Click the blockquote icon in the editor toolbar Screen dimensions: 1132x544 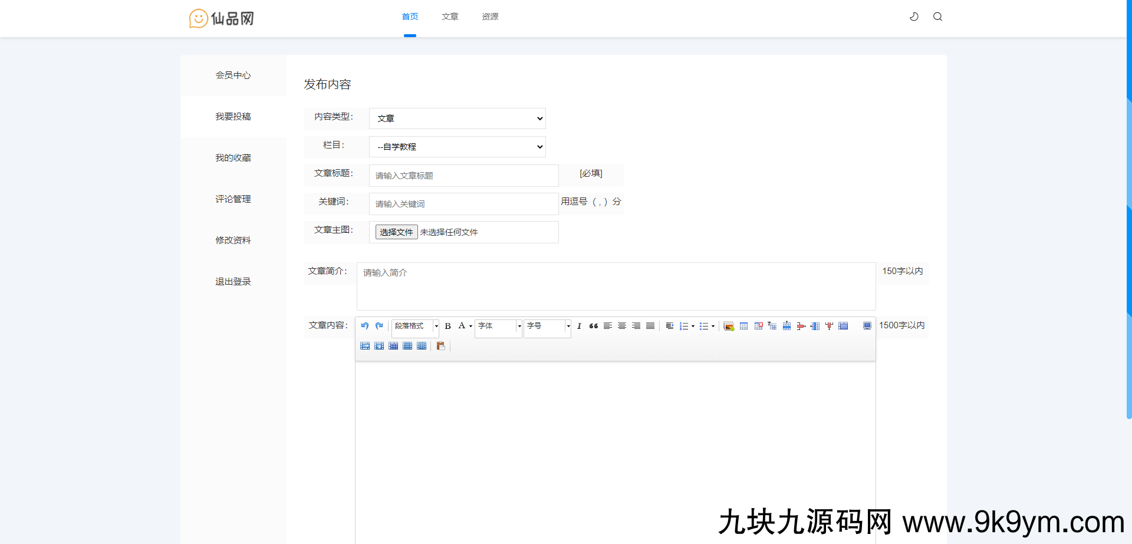593,326
